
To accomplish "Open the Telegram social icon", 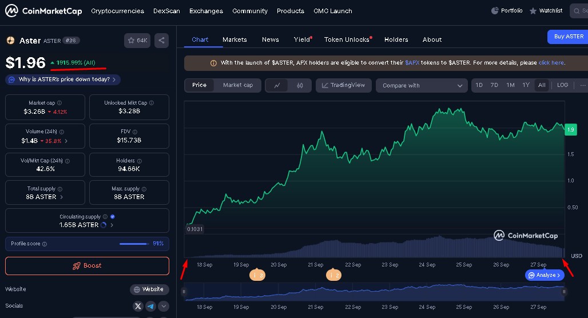I will [x=151, y=306].
